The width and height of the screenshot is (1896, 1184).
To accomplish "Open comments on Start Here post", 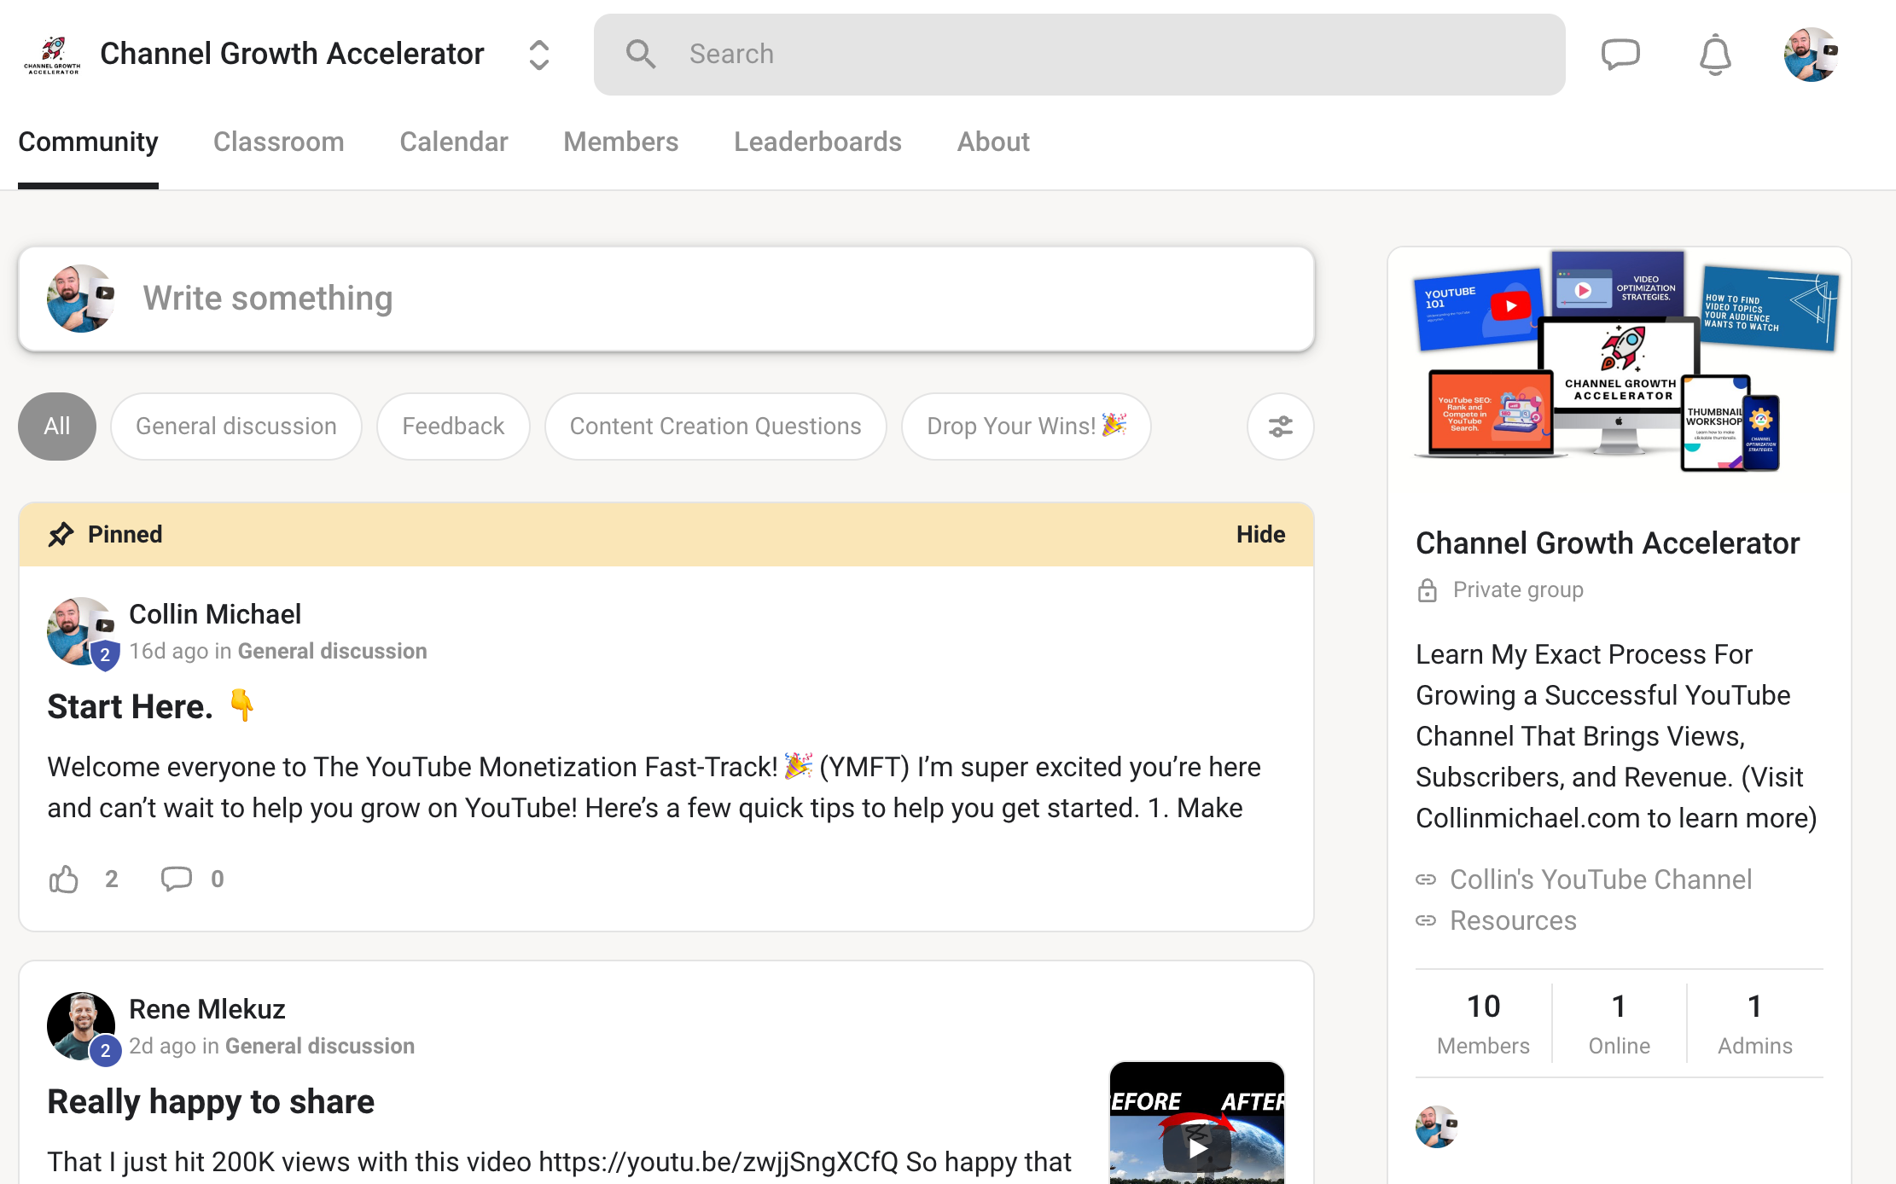I will click(177, 879).
